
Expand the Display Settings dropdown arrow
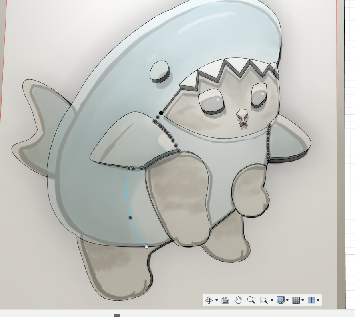pyautogui.click(x=287, y=301)
